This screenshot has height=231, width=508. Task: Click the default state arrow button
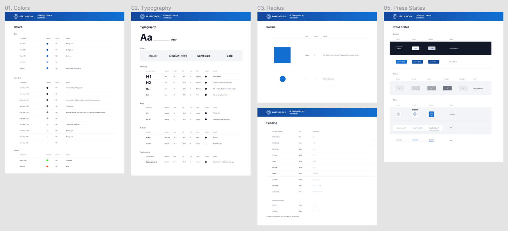[x=400, y=88]
